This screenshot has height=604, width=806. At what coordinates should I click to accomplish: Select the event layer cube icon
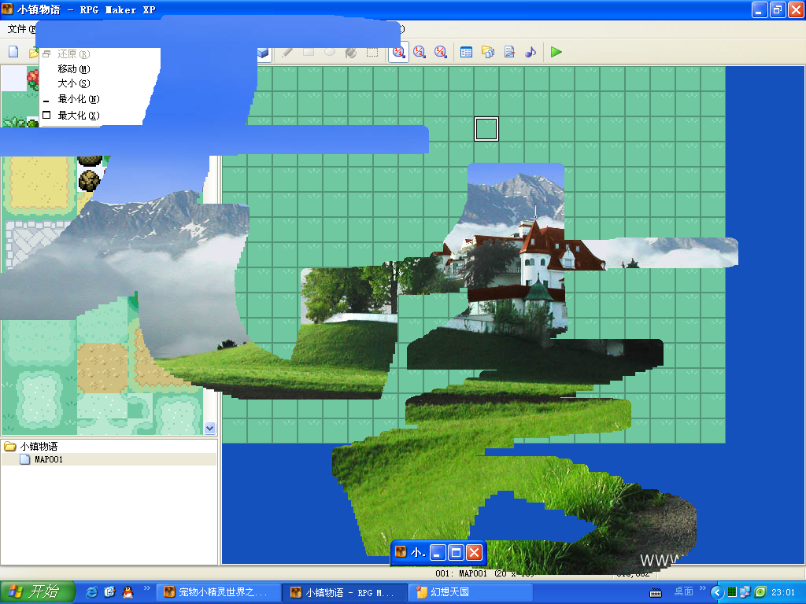264,53
